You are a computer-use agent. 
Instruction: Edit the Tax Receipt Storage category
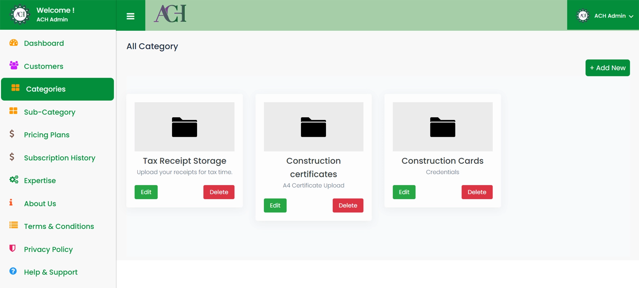click(146, 192)
